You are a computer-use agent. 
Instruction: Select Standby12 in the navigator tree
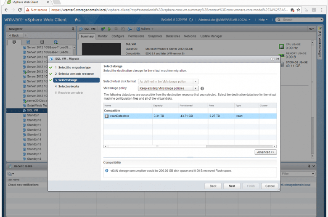point(34,130)
